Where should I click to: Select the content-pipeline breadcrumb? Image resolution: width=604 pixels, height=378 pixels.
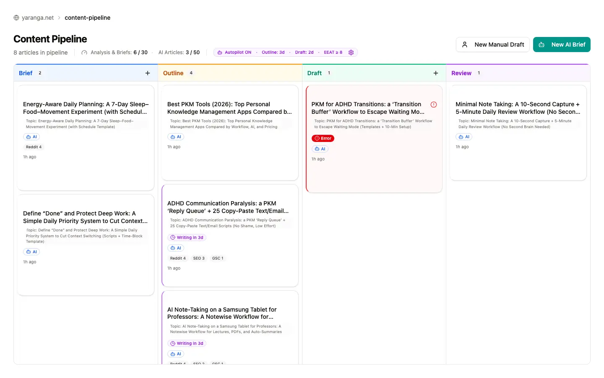87,18
